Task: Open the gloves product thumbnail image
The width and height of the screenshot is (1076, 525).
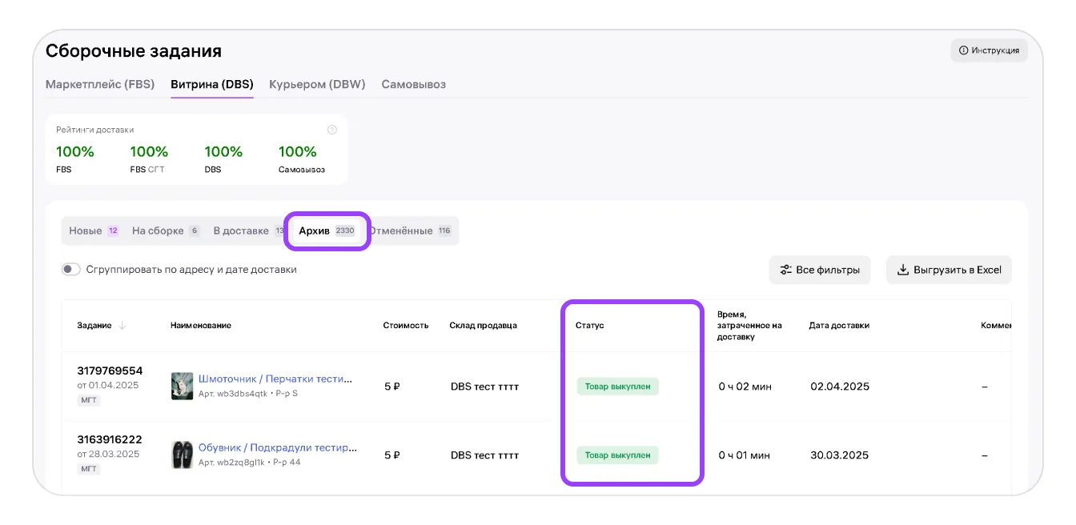Action: [x=182, y=386]
